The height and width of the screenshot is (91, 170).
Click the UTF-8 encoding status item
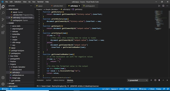point(121,89)
